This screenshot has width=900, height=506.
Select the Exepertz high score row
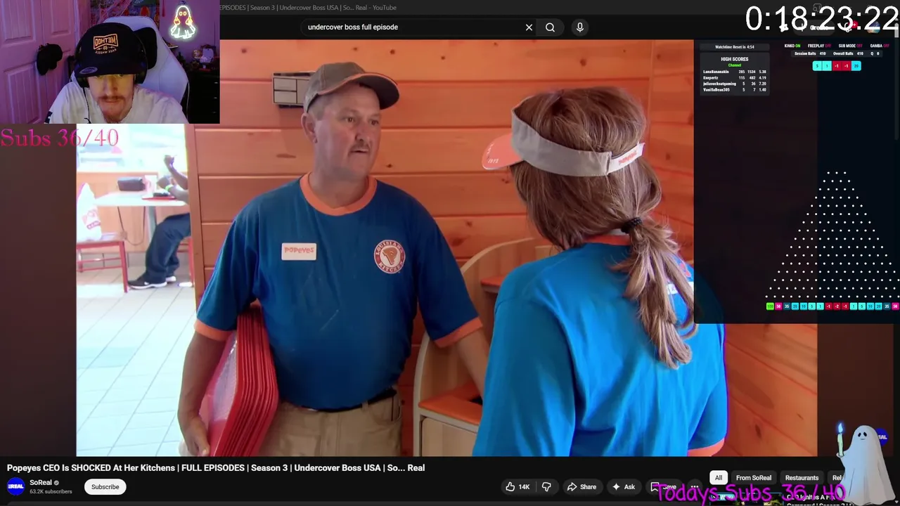click(x=735, y=78)
